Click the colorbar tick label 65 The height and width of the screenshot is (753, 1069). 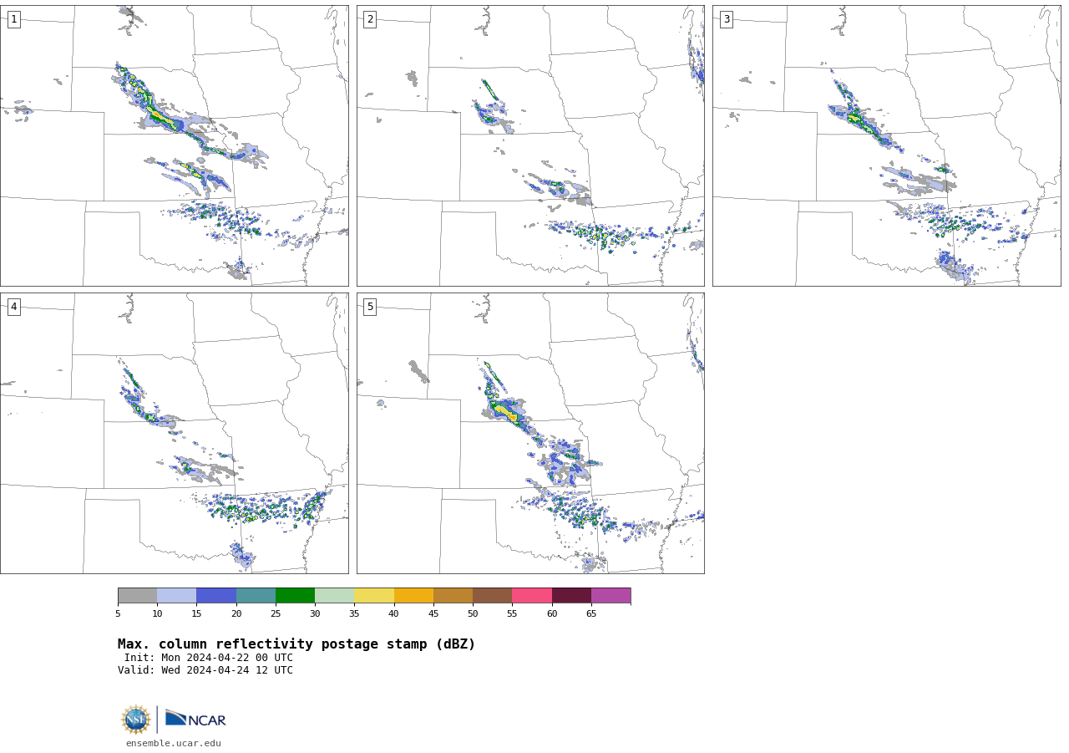tap(591, 614)
